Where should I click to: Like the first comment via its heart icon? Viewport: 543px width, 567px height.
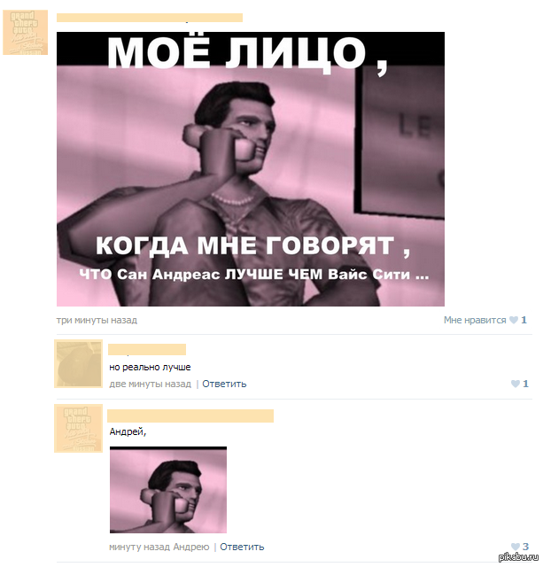coord(516,384)
